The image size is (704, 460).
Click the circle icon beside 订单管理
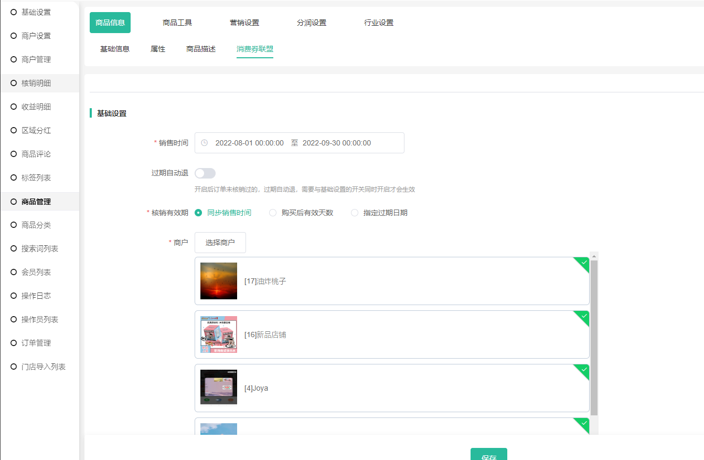click(x=14, y=343)
